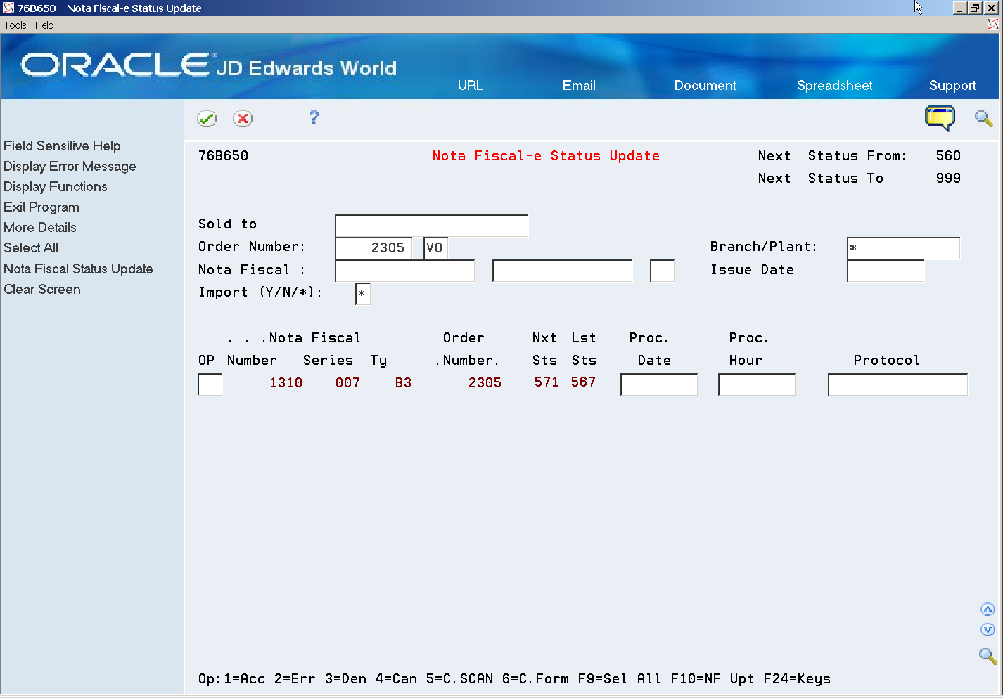Open More Details option
1003x698 pixels.
coord(40,227)
